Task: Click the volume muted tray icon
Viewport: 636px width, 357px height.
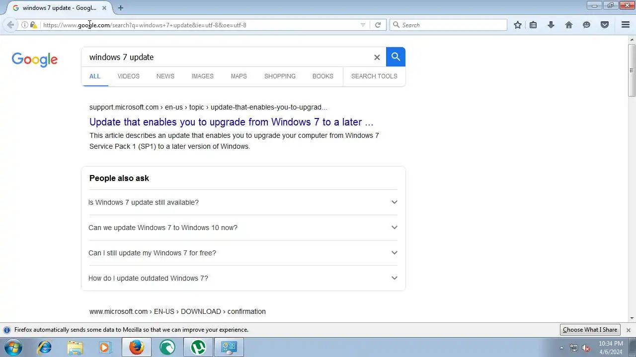Action: point(586,348)
